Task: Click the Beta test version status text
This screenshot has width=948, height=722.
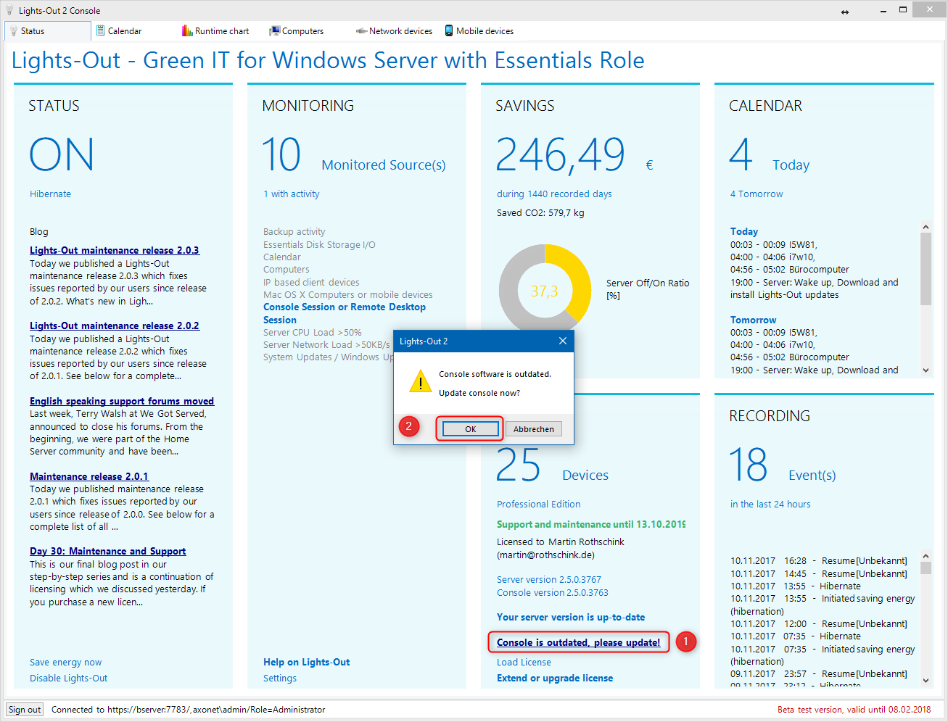Action: coord(854,710)
